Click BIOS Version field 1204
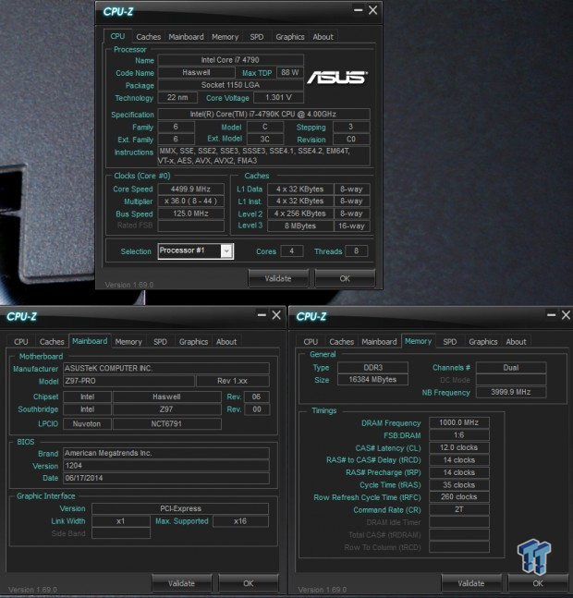This screenshot has height=598, width=573. 166,466
